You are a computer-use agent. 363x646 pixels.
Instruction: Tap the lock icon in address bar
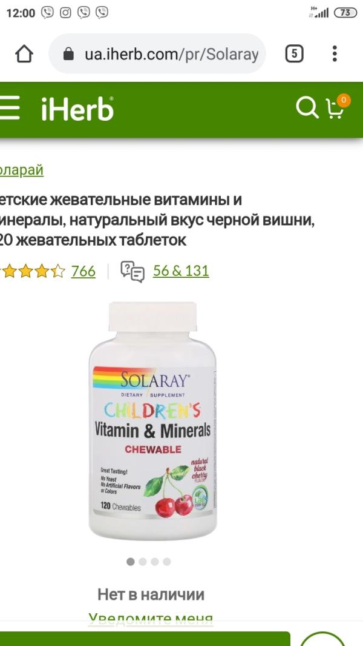[x=68, y=54]
